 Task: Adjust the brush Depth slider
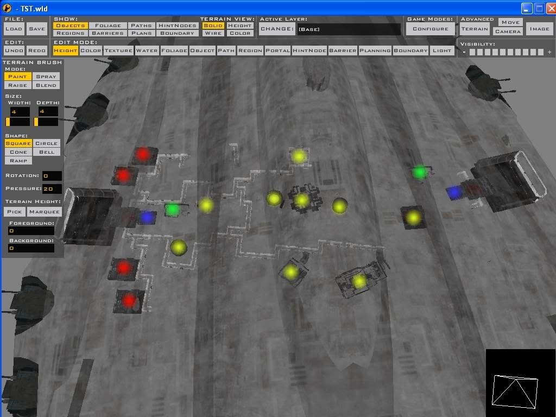[46, 122]
